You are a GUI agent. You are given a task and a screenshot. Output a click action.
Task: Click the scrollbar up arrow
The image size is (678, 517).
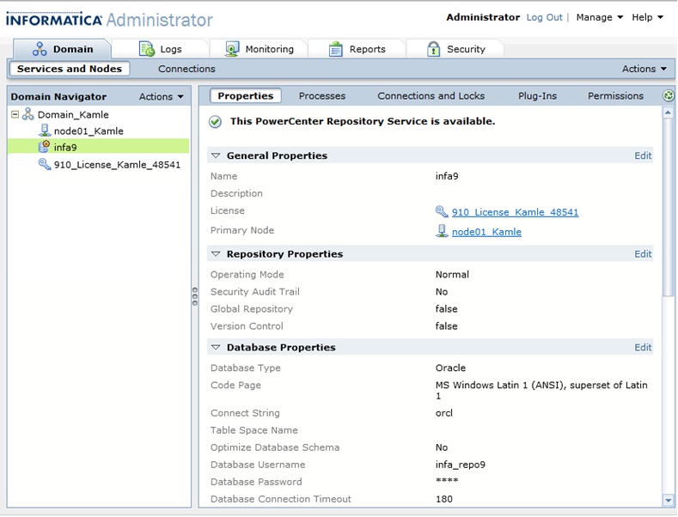[x=668, y=113]
